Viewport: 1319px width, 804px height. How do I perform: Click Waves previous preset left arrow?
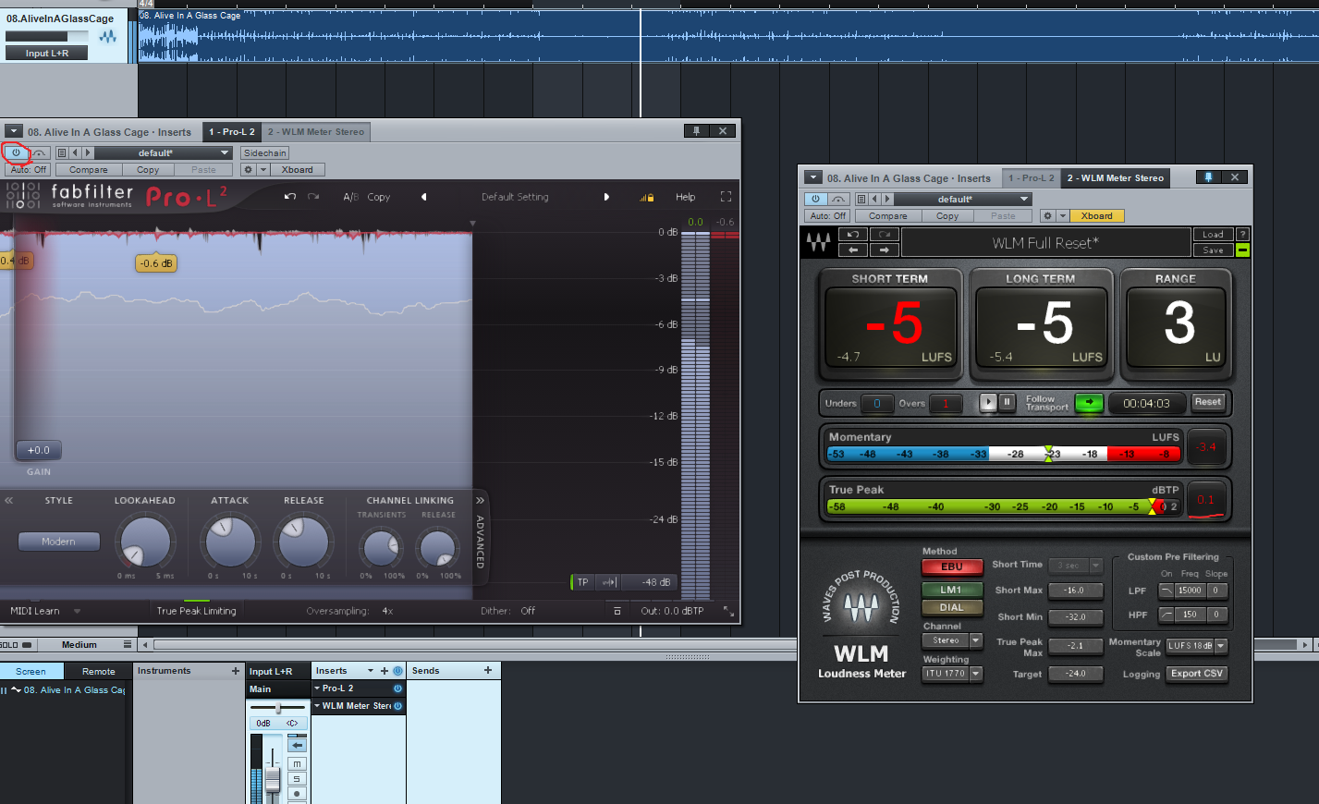pyautogui.click(x=852, y=250)
